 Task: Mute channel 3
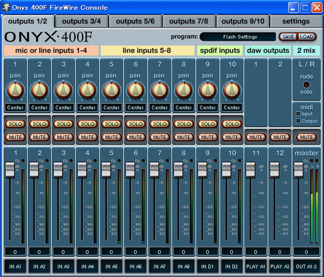[x=63, y=137]
